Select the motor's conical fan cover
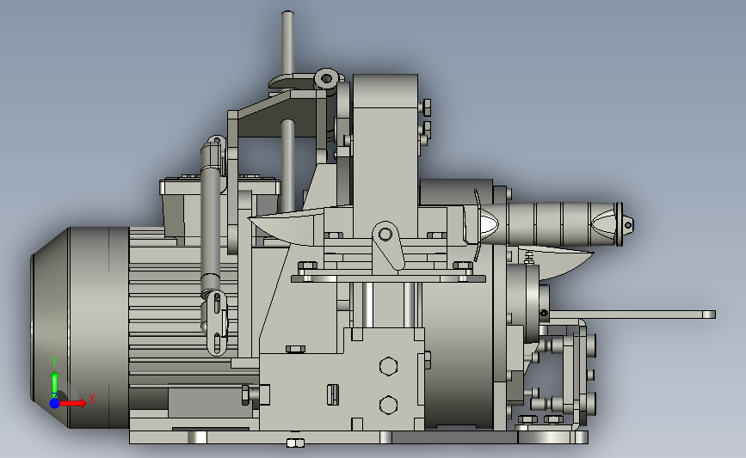 [51, 328]
